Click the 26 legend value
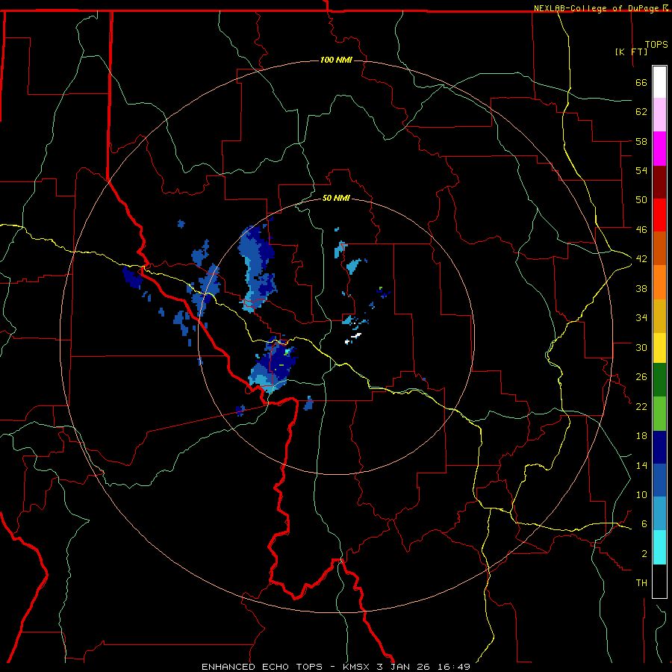Screen dimensions: 672x672 641,377
